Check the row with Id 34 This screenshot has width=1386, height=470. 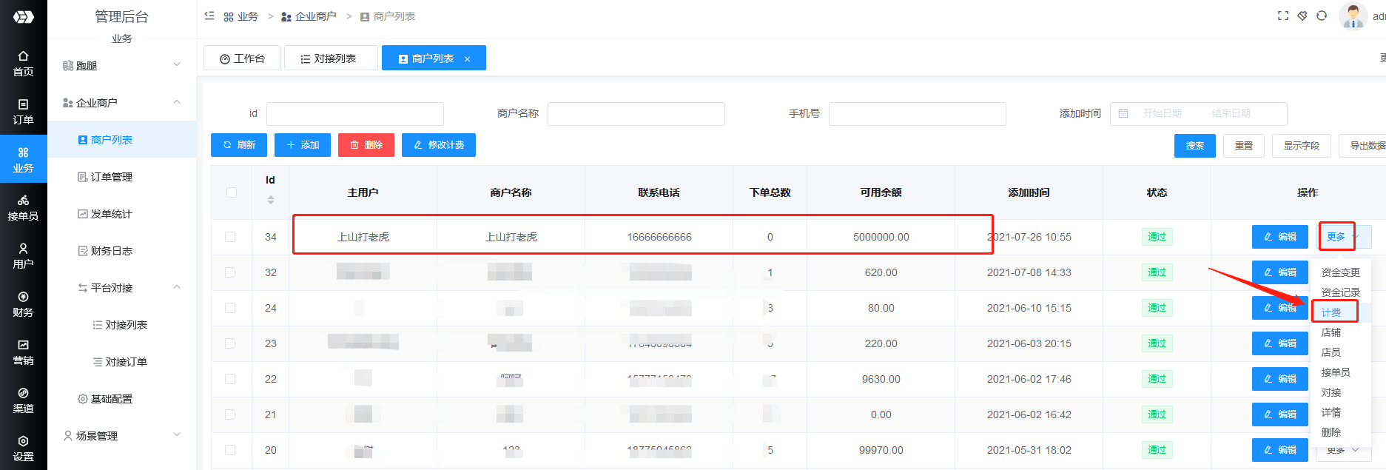230,237
